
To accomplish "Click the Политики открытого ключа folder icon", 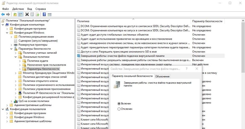I will pos(20,81).
